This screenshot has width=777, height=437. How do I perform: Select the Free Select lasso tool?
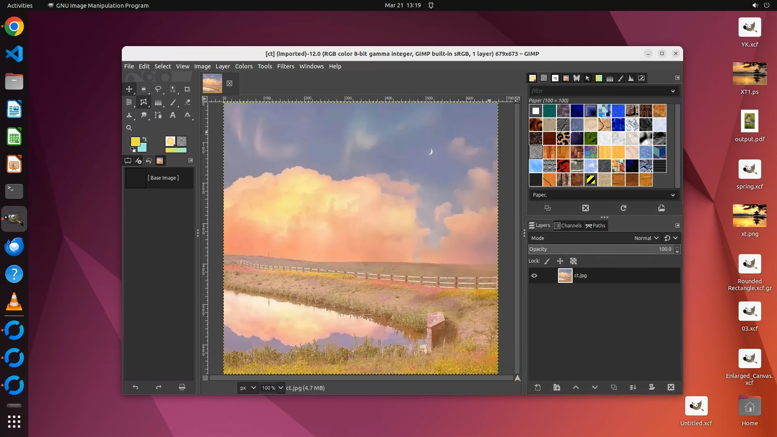coord(158,89)
